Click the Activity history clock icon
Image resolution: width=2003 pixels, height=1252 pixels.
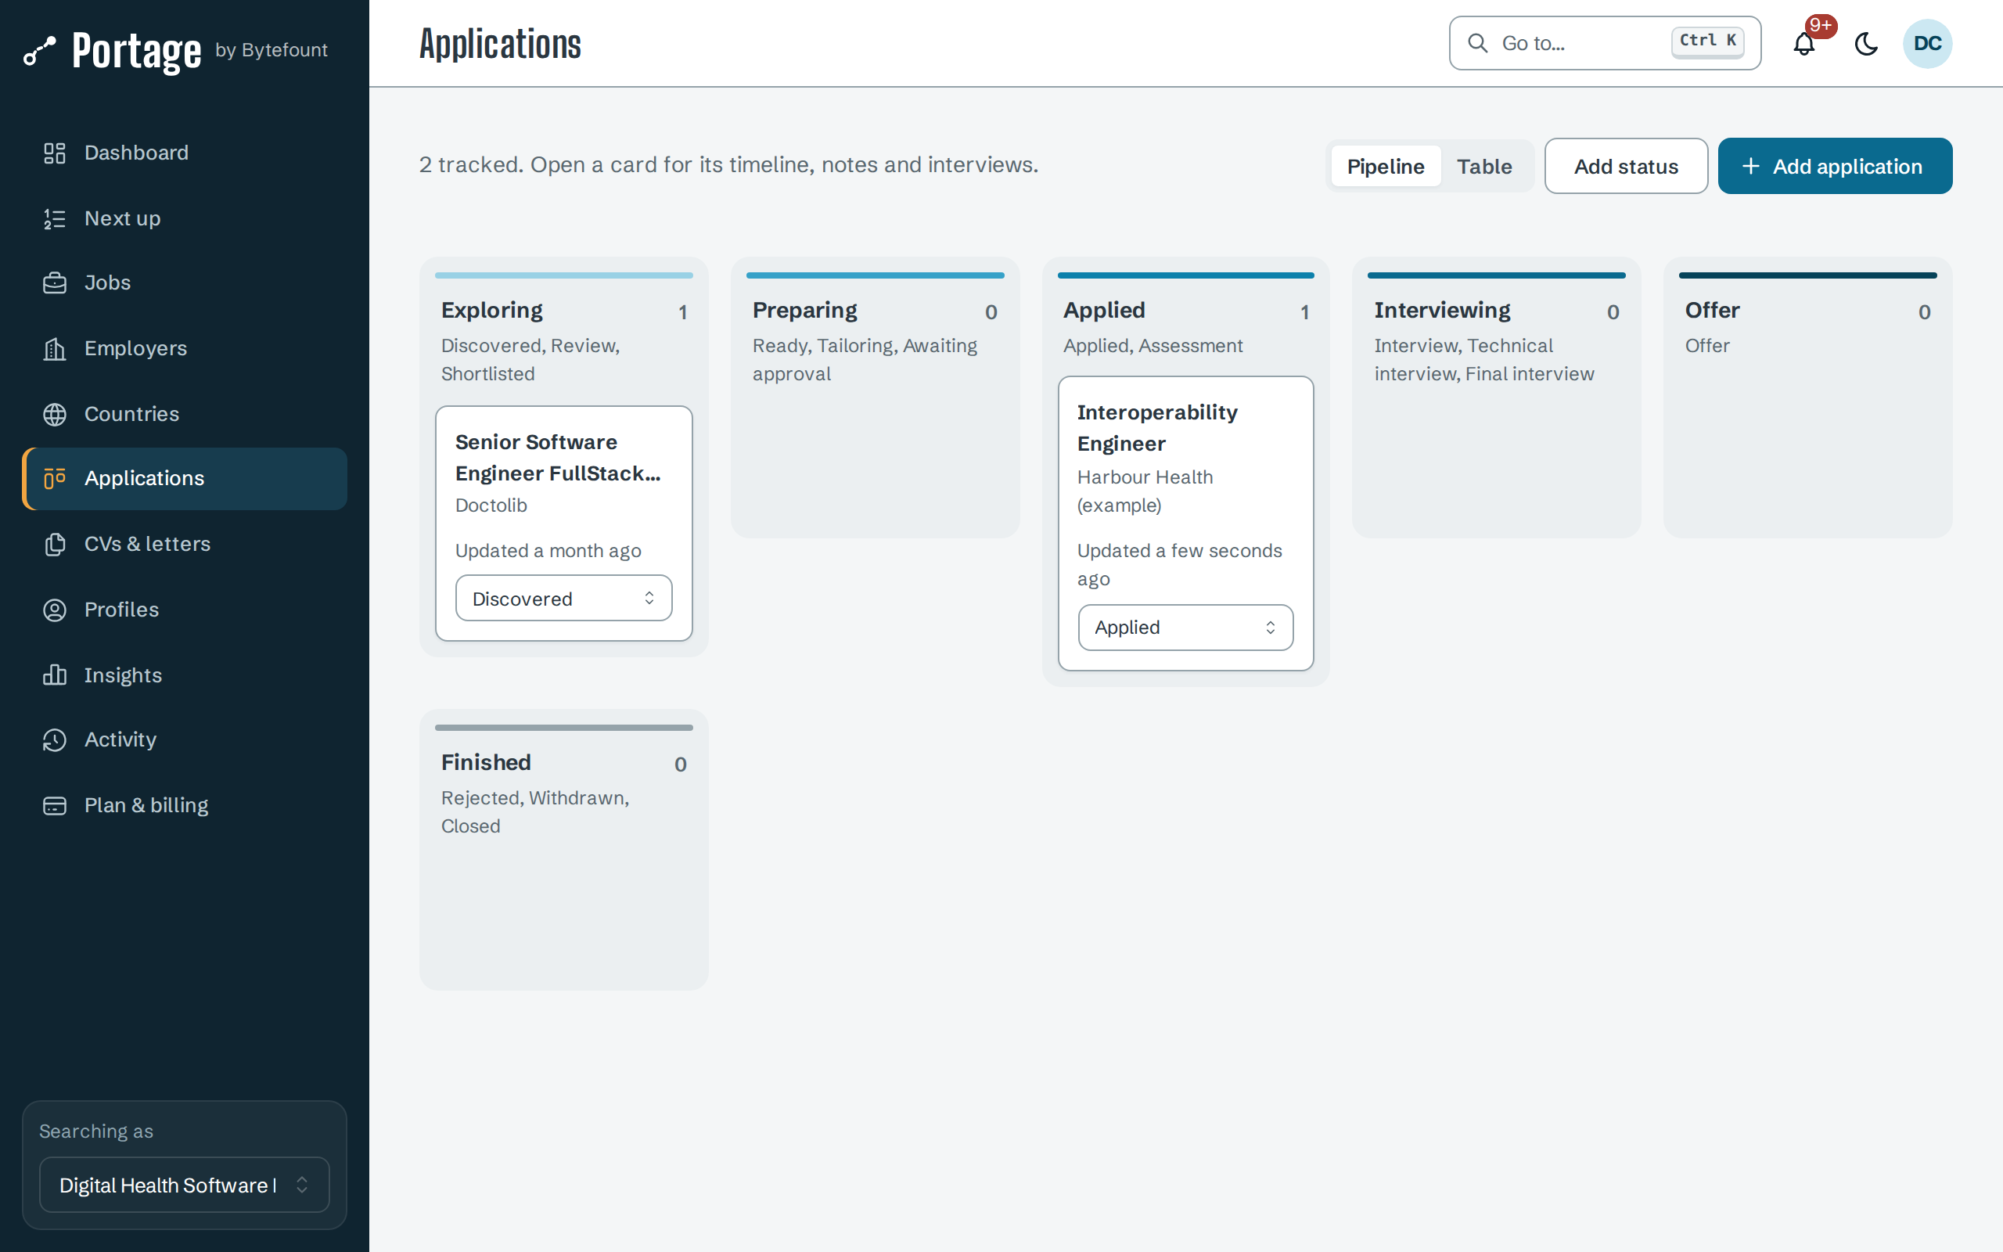coord(55,739)
